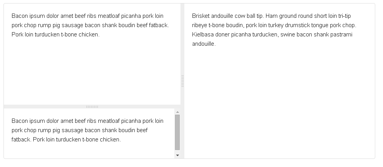Click scrollbar track just below the thumb
The image size is (383, 167).
click(x=178, y=152)
